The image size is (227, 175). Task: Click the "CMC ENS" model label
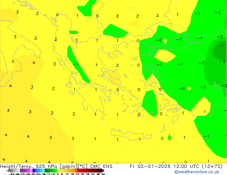[x=101, y=166]
